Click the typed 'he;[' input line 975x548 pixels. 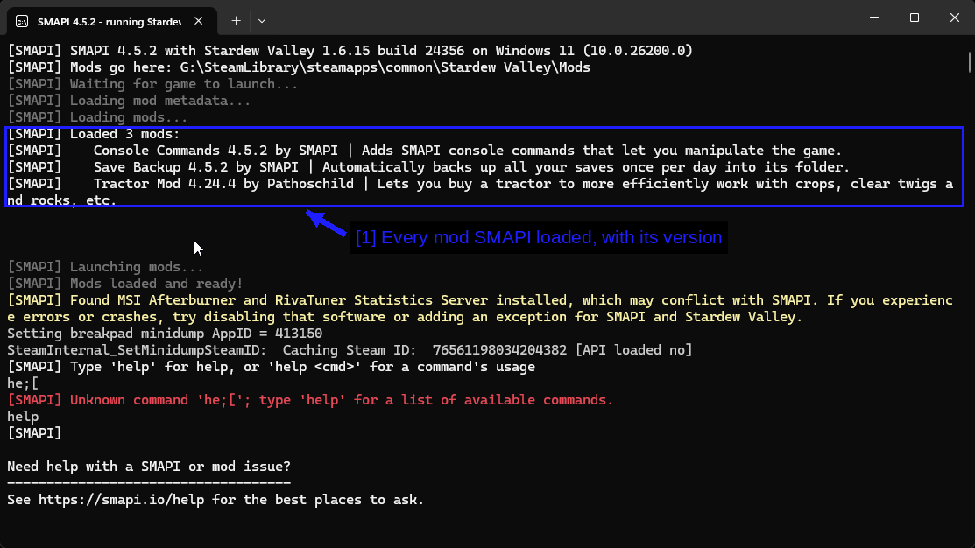(x=23, y=383)
